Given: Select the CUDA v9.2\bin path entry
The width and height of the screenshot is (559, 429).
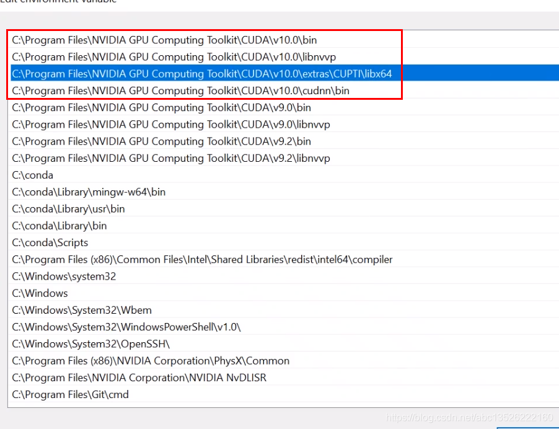Looking at the screenshot, I should pyautogui.click(x=284, y=141).
